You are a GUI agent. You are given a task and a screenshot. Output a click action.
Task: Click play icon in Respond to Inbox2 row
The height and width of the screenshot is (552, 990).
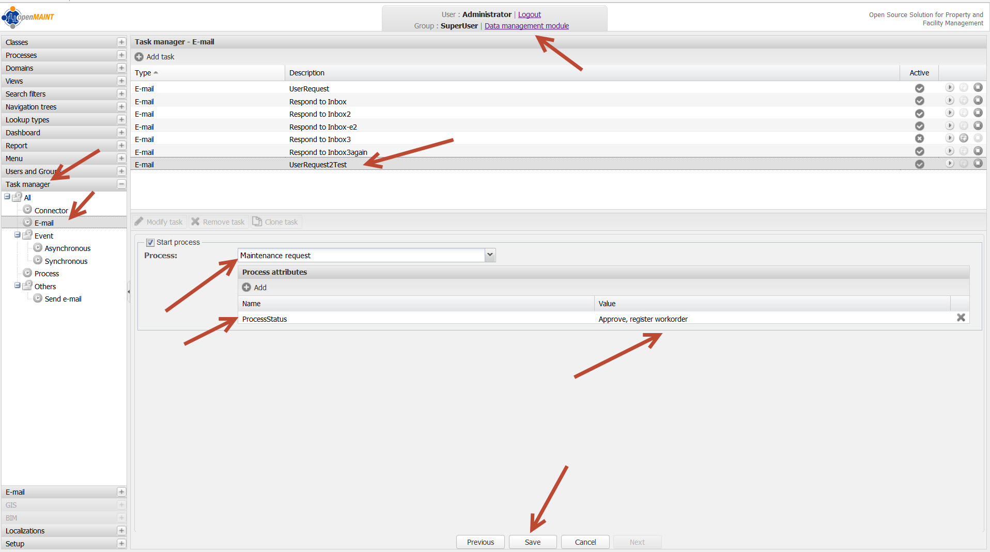[949, 113]
